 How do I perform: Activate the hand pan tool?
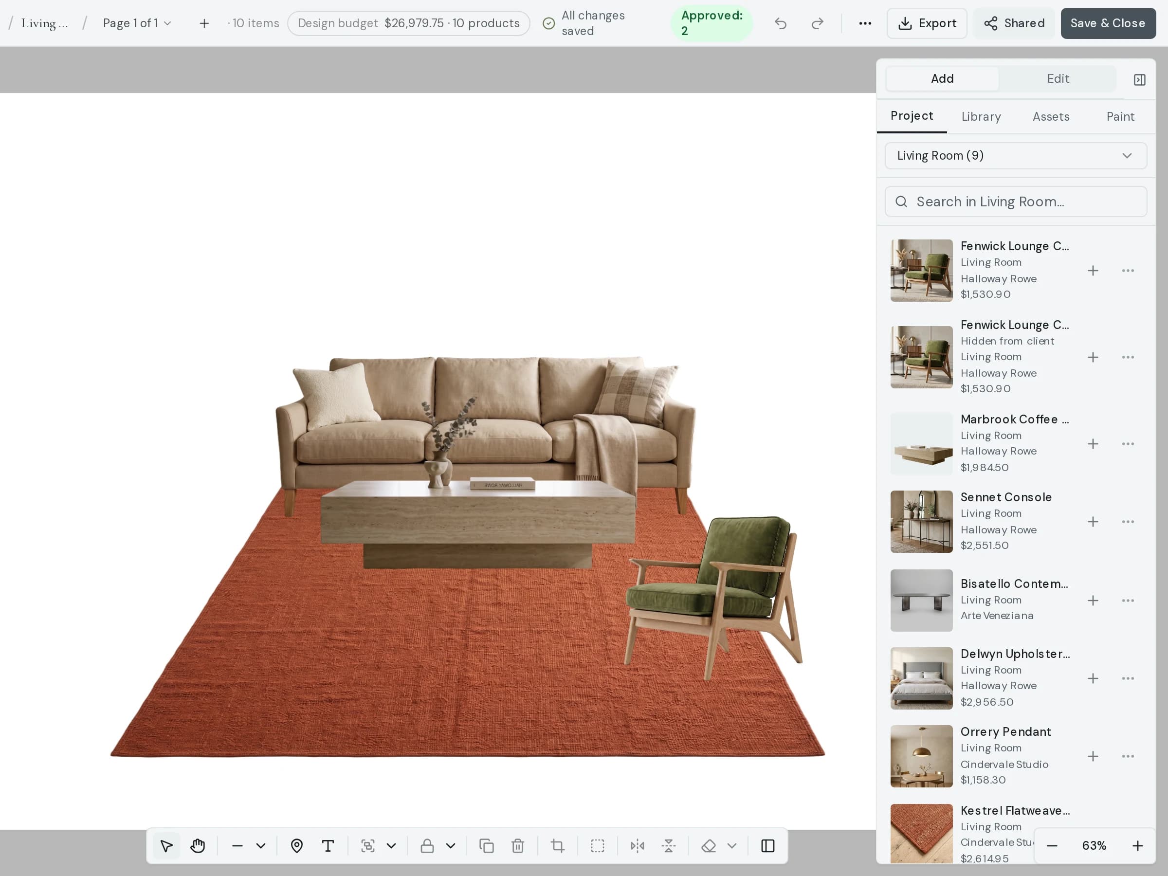pyautogui.click(x=198, y=846)
